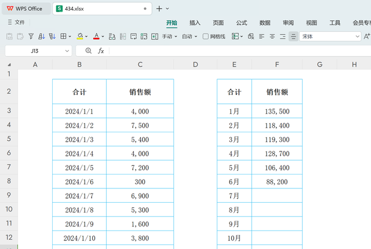Select cell with value 135,500
The height and width of the screenshot is (249, 371).
pos(277,111)
